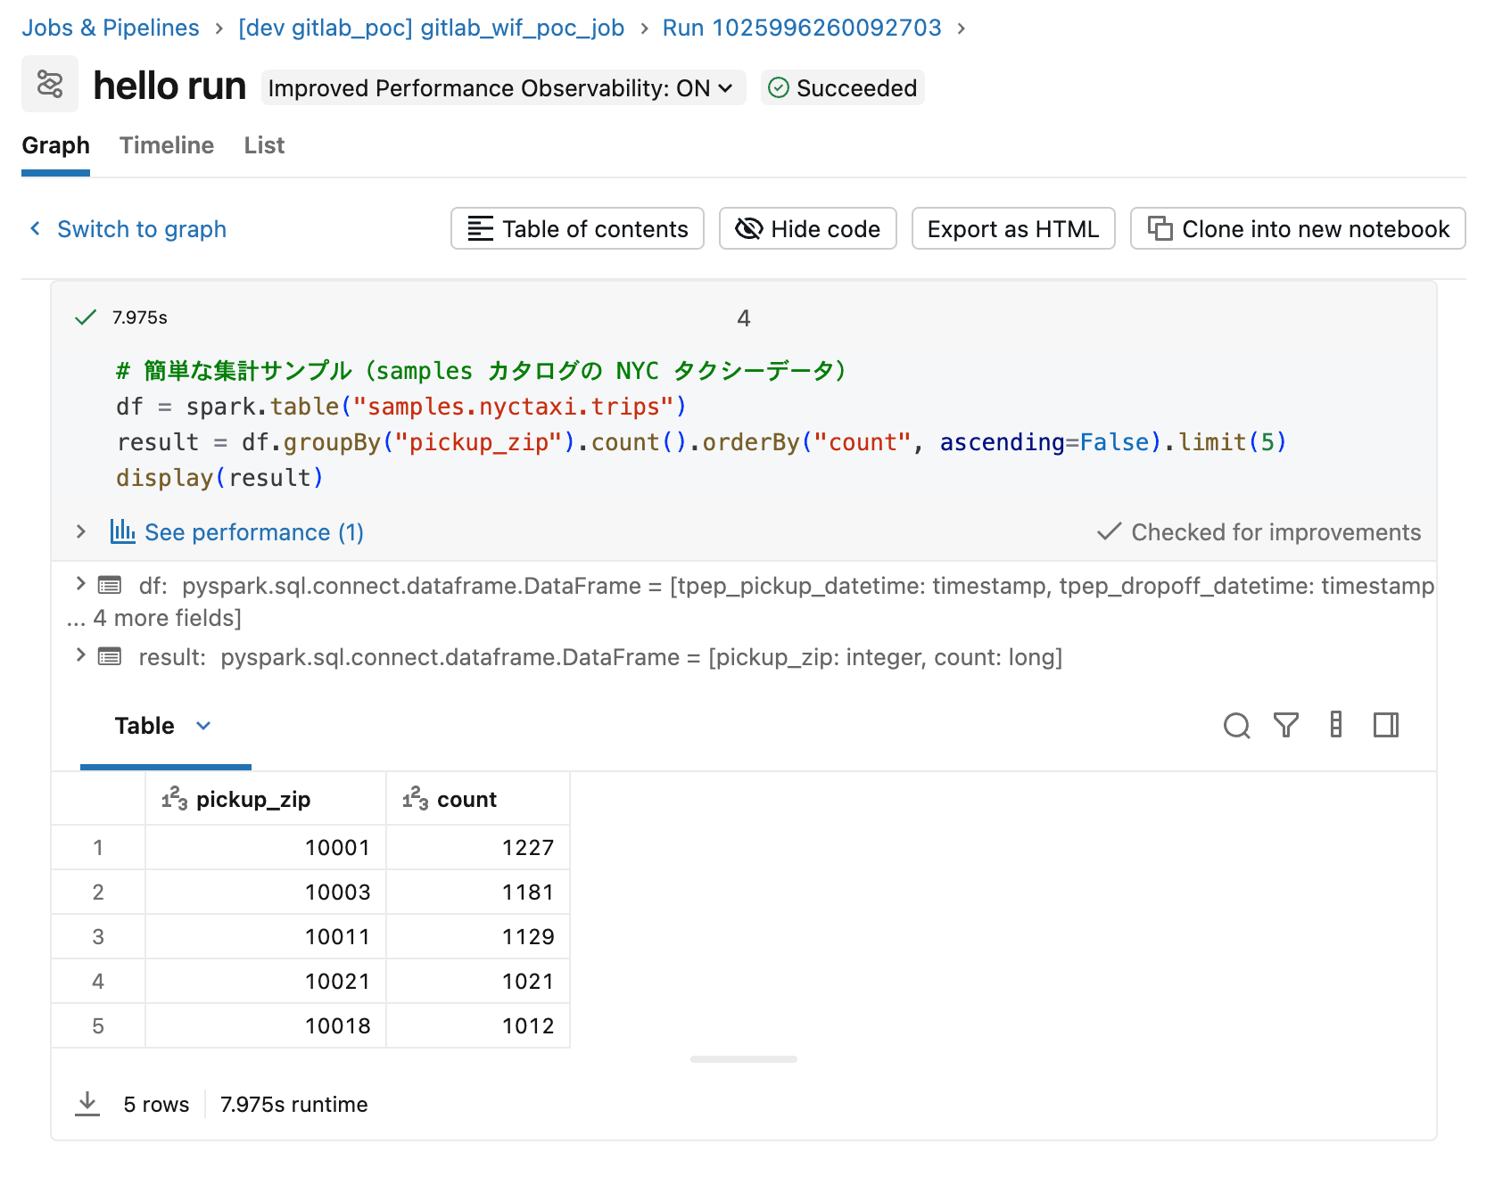Select cell with pickup_zip 10021
The height and width of the screenshot is (1193, 1486).
click(x=266, y=982)
